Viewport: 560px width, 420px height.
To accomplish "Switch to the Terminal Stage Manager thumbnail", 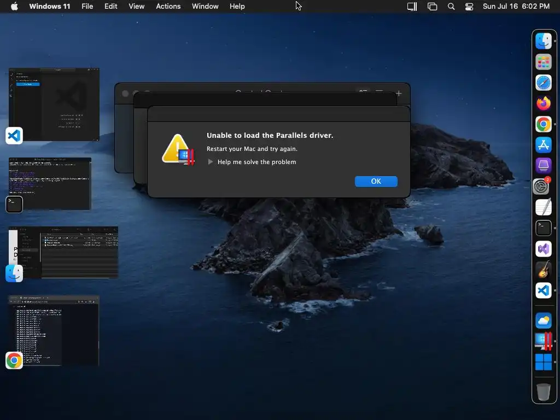I will tap(50, 184).
